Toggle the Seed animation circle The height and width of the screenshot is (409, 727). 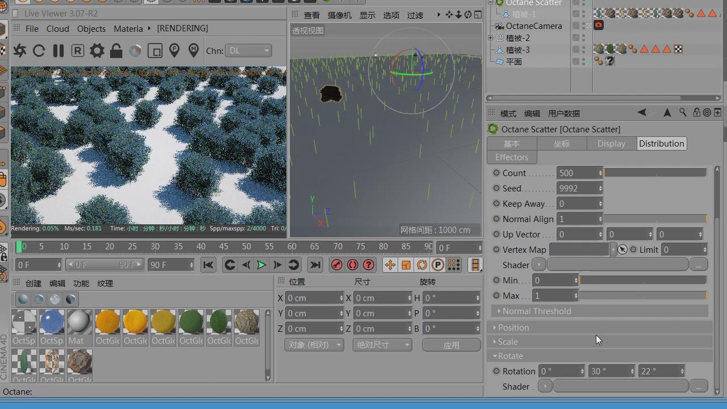pos(496,188)
